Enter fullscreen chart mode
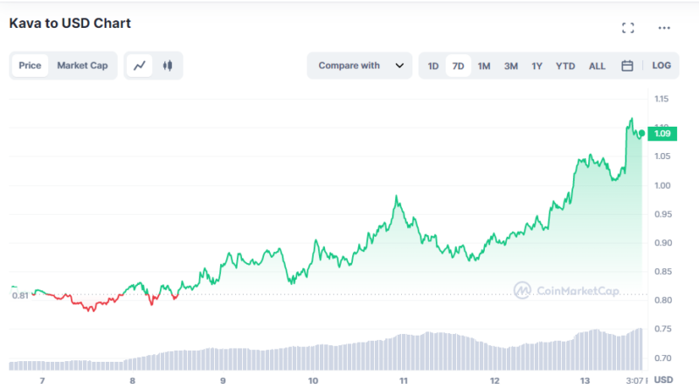The height and width of the screenshot is (389, 699). (627, 28)
